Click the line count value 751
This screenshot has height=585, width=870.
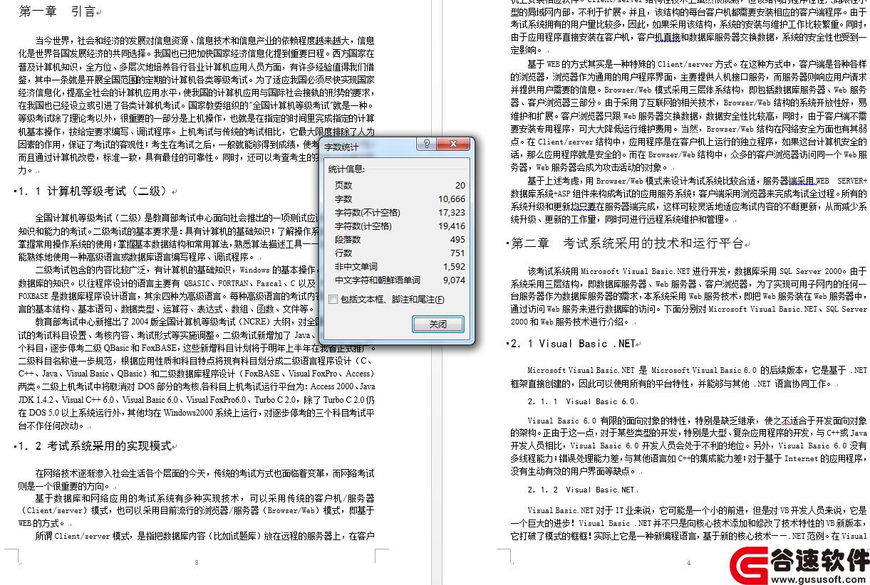tap(457, 253)
